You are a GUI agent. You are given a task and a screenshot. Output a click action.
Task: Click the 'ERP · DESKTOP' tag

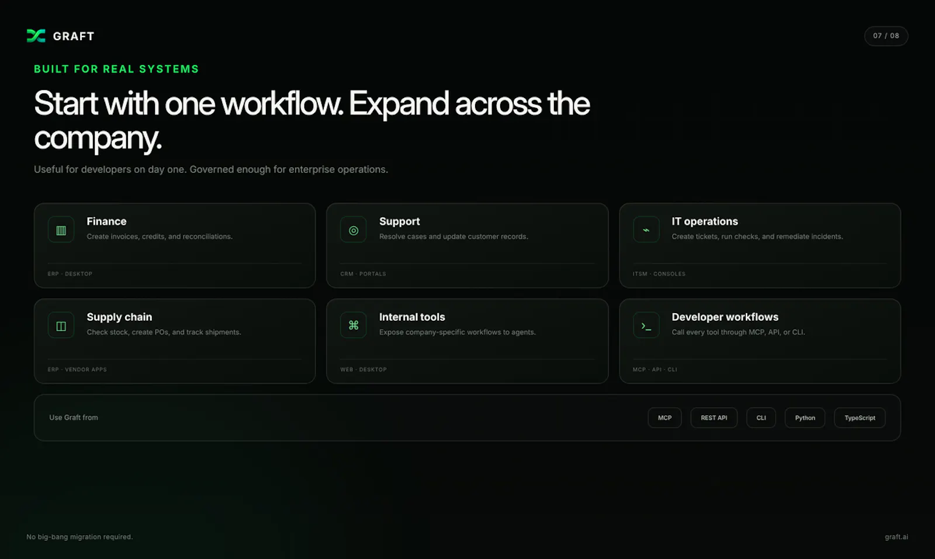(70, 274)
